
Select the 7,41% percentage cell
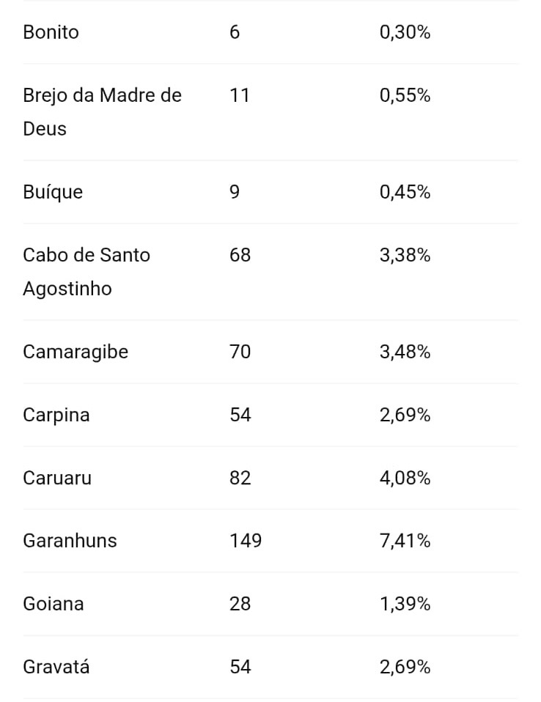tap(405, 541)
